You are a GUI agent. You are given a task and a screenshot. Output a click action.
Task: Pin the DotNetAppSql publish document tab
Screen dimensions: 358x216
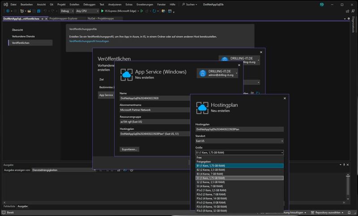pos(42,19)
